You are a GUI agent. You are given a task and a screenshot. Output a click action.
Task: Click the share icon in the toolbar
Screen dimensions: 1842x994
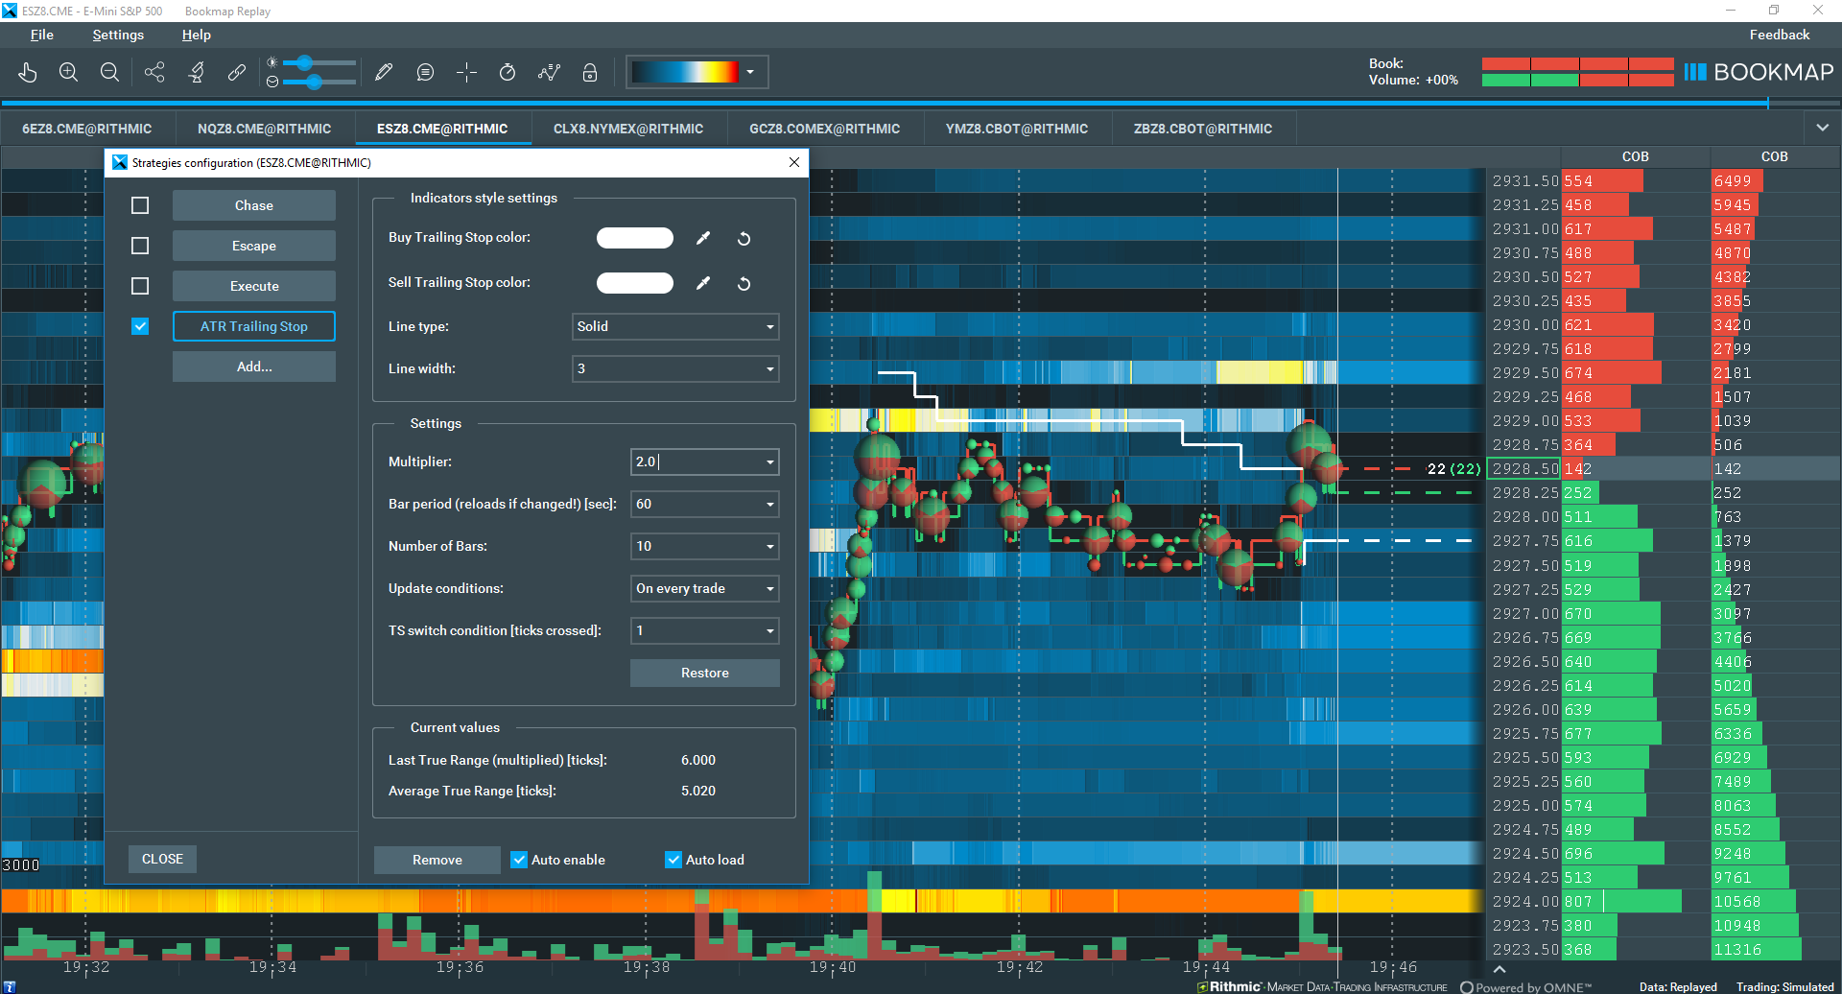154,73
